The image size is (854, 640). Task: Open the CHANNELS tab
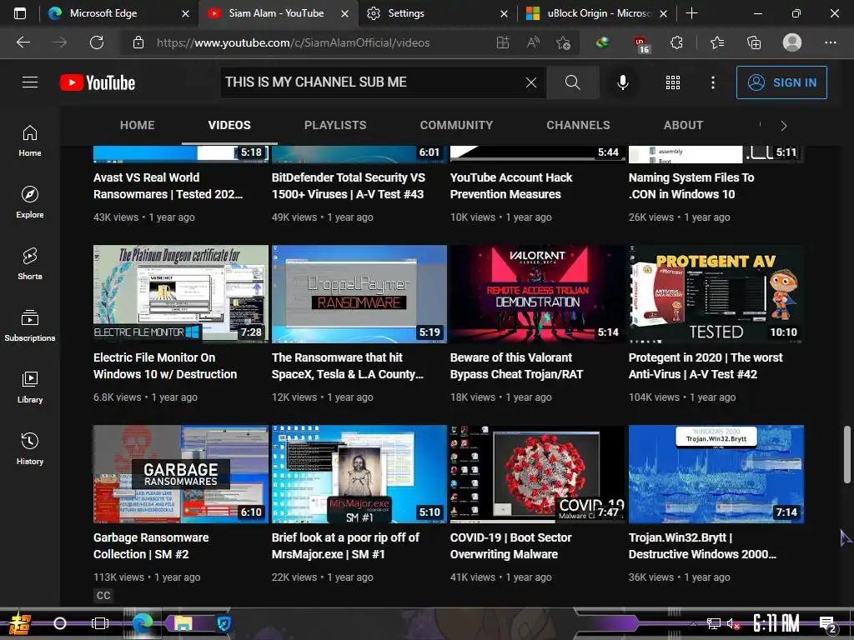pos(578,125)
